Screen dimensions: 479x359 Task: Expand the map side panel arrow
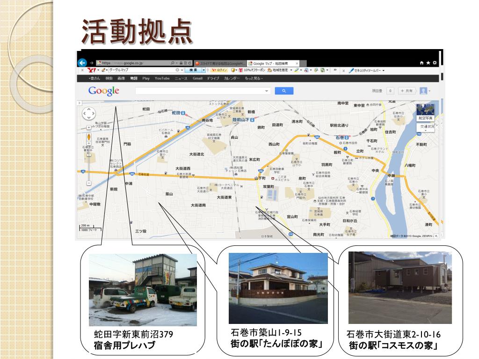(x=80, y=103)
